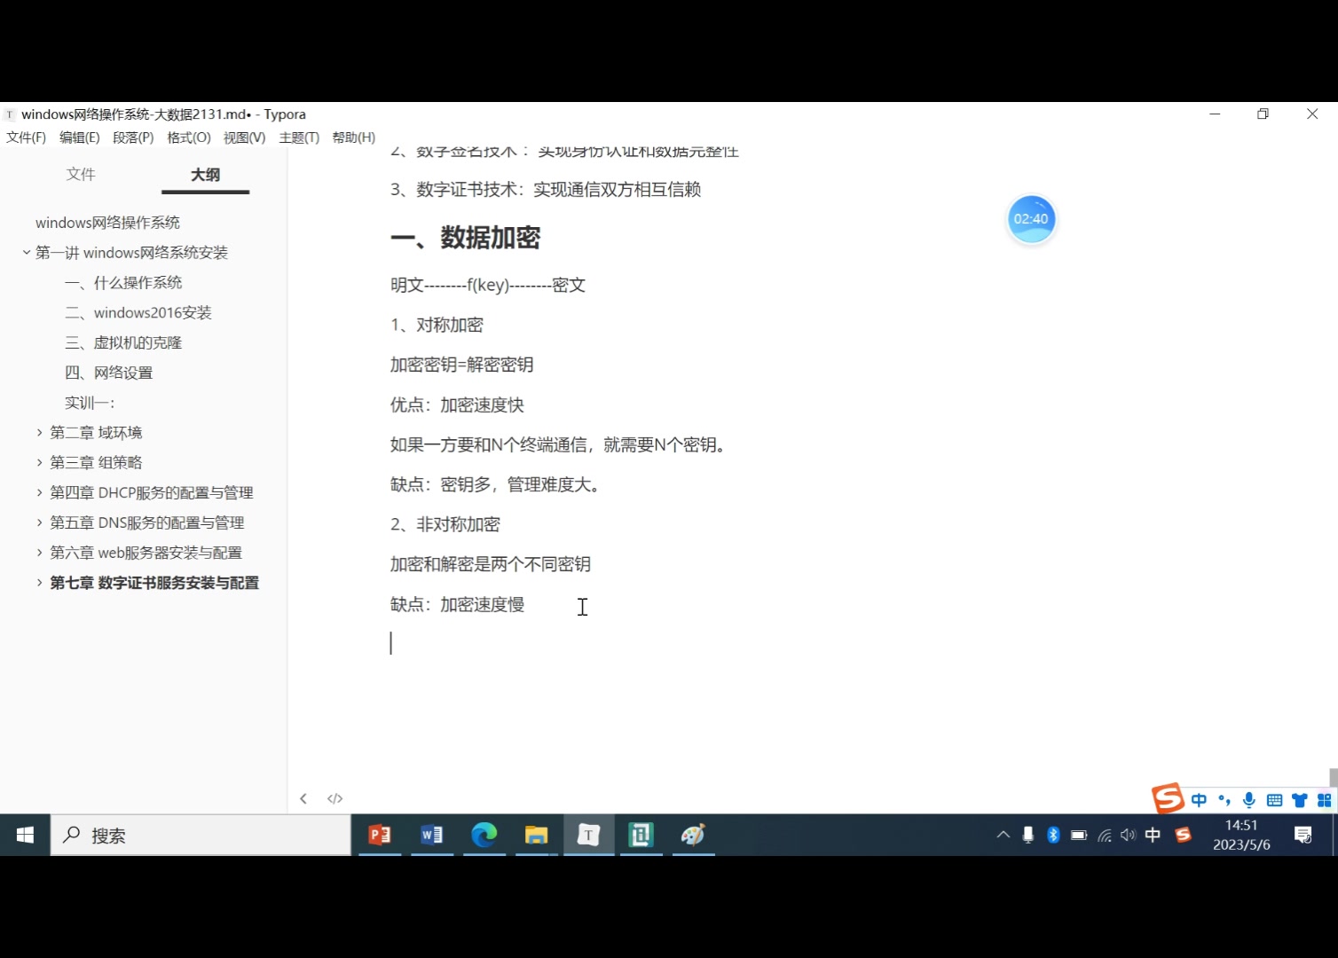This screenshot has width=1338, height=958.
Task: Open notification action center
Action: 1303,835
